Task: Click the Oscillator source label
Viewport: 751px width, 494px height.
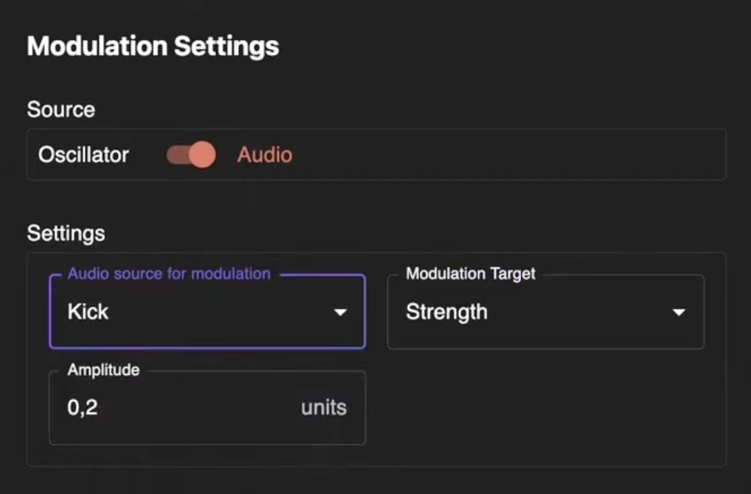Action: tap(84, 155)
